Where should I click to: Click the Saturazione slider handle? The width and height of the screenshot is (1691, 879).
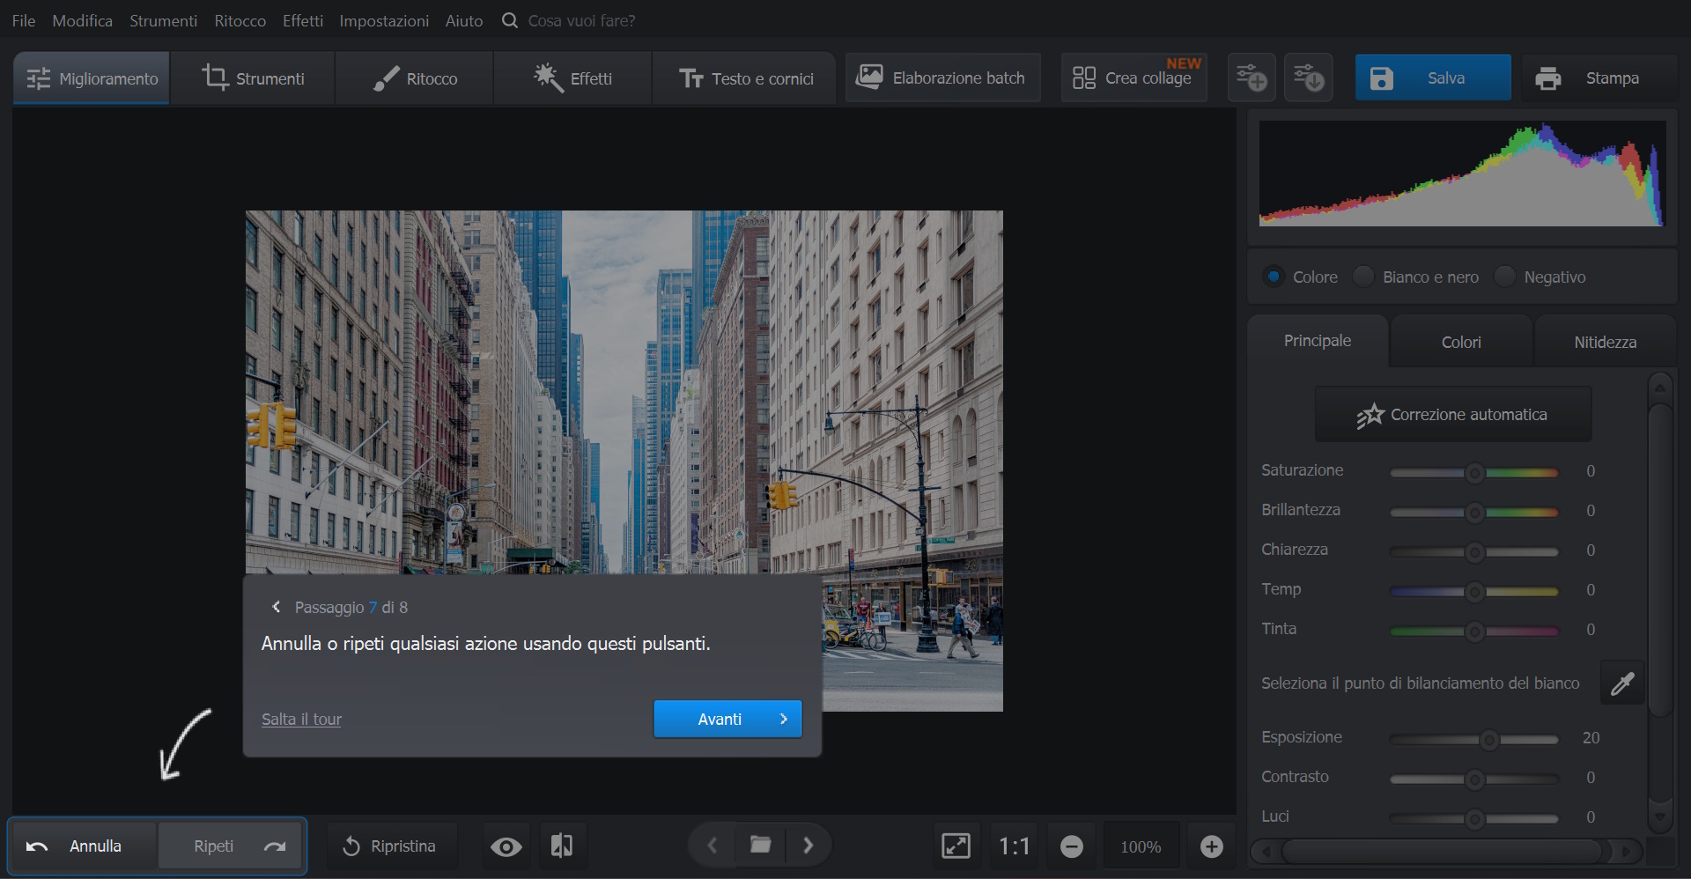1474,473
